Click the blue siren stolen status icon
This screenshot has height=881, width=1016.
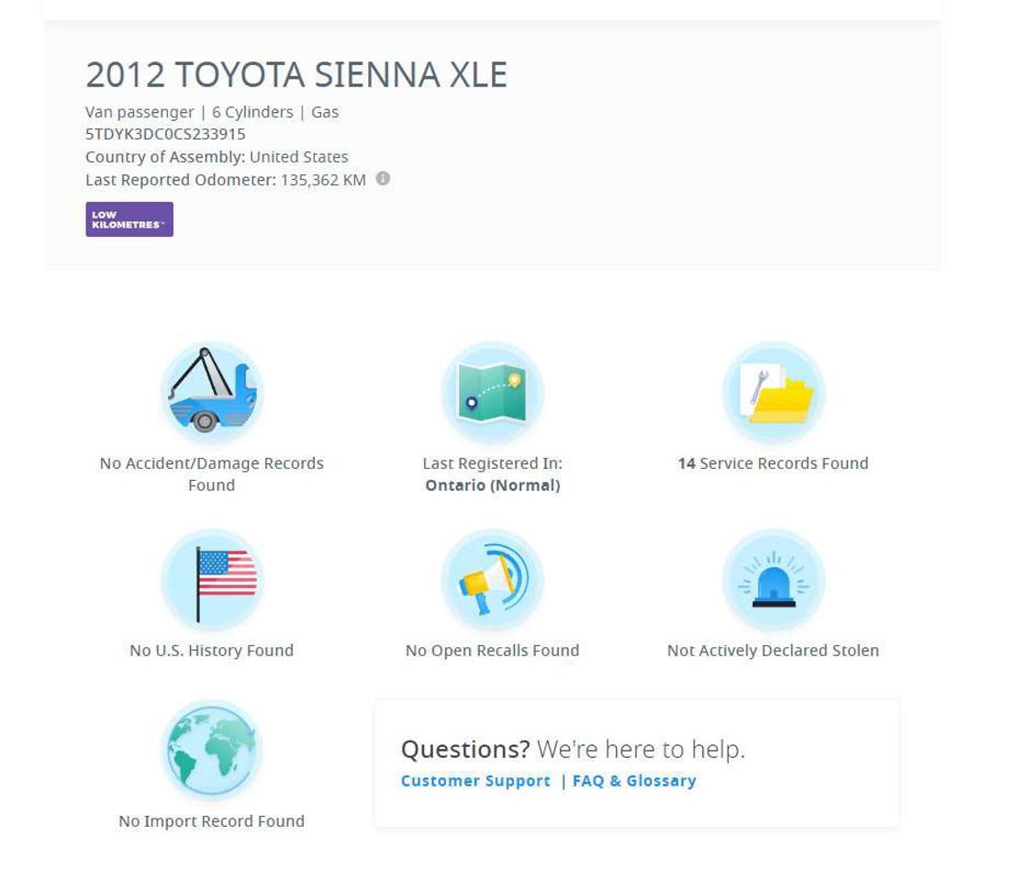point(774,580)
